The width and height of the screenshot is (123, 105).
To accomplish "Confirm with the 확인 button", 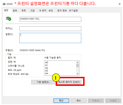I will [x=61, y=100].
